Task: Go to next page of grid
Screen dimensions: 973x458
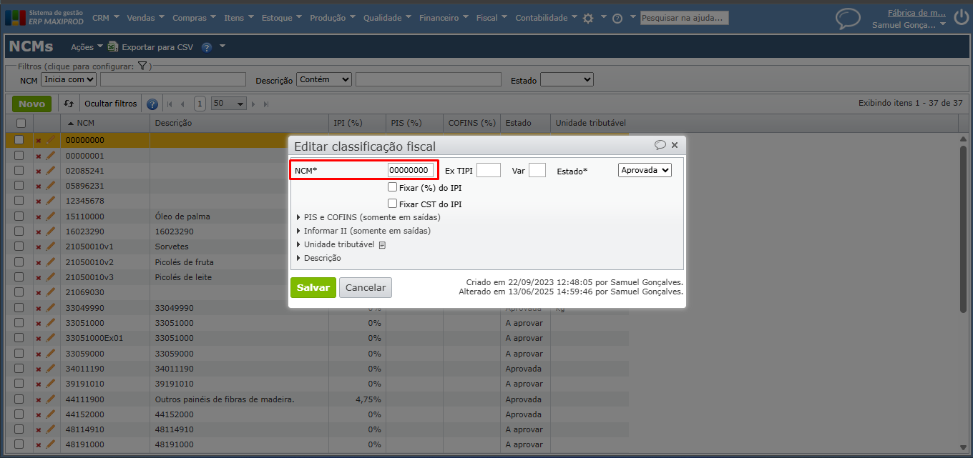Action: tap(254, 104)
